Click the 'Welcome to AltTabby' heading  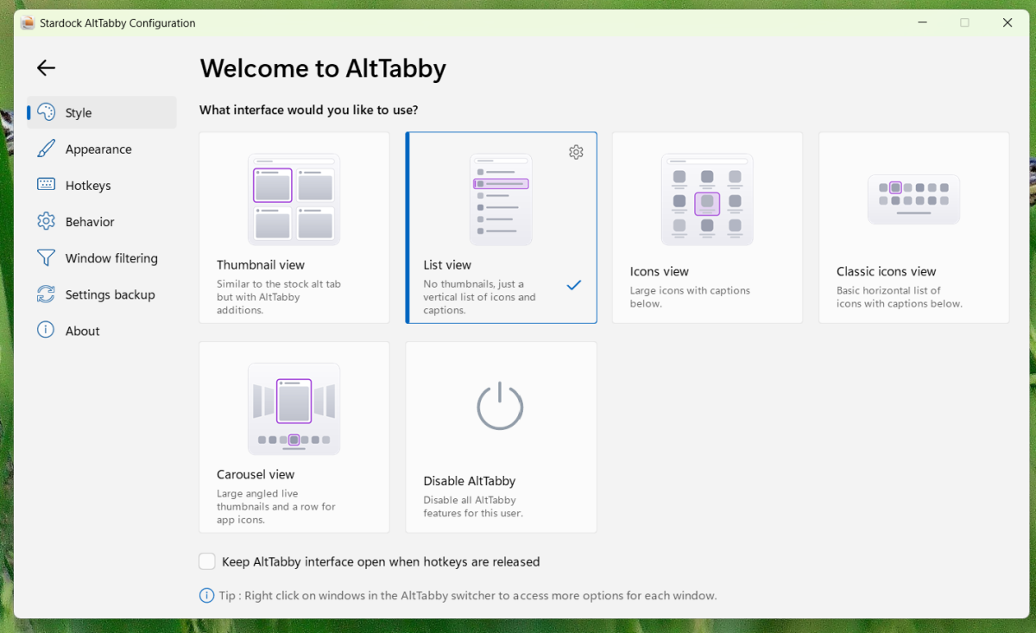(323, 68)
